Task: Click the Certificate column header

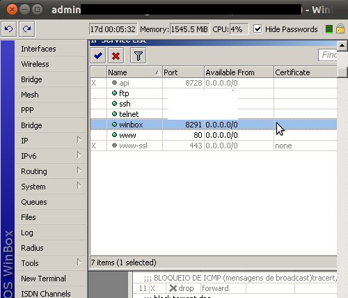Action: click(x=306, y=72)
